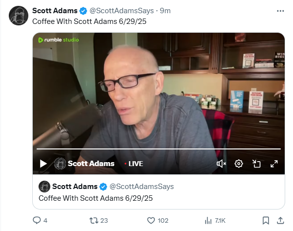The image size is (293, 231).
Task: Share the post via upload icon
Action: [280, 221]
